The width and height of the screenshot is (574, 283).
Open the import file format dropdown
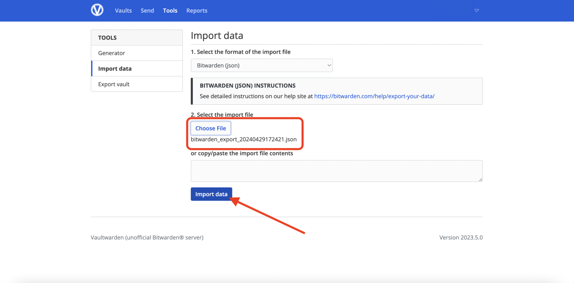(x=329, y=65)
